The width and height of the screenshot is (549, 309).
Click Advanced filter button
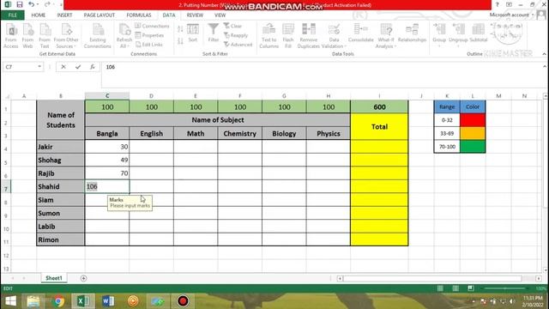[x=238, y=45]
